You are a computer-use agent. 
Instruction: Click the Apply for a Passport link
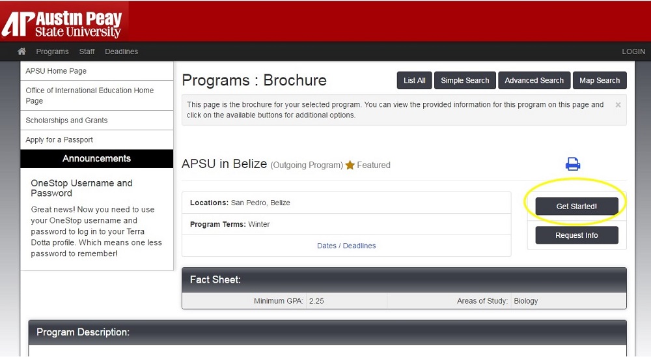pyautogui.click(x=59, y=140)
